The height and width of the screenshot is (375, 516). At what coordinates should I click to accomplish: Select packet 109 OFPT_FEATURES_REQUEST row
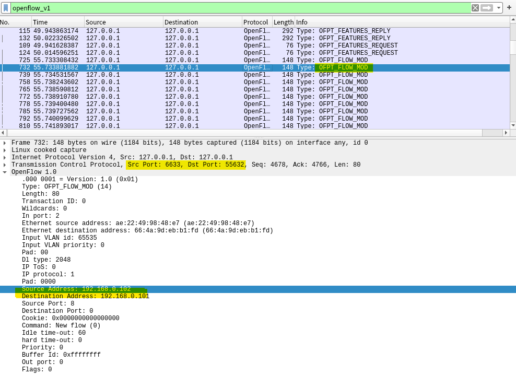click(255, 45)
